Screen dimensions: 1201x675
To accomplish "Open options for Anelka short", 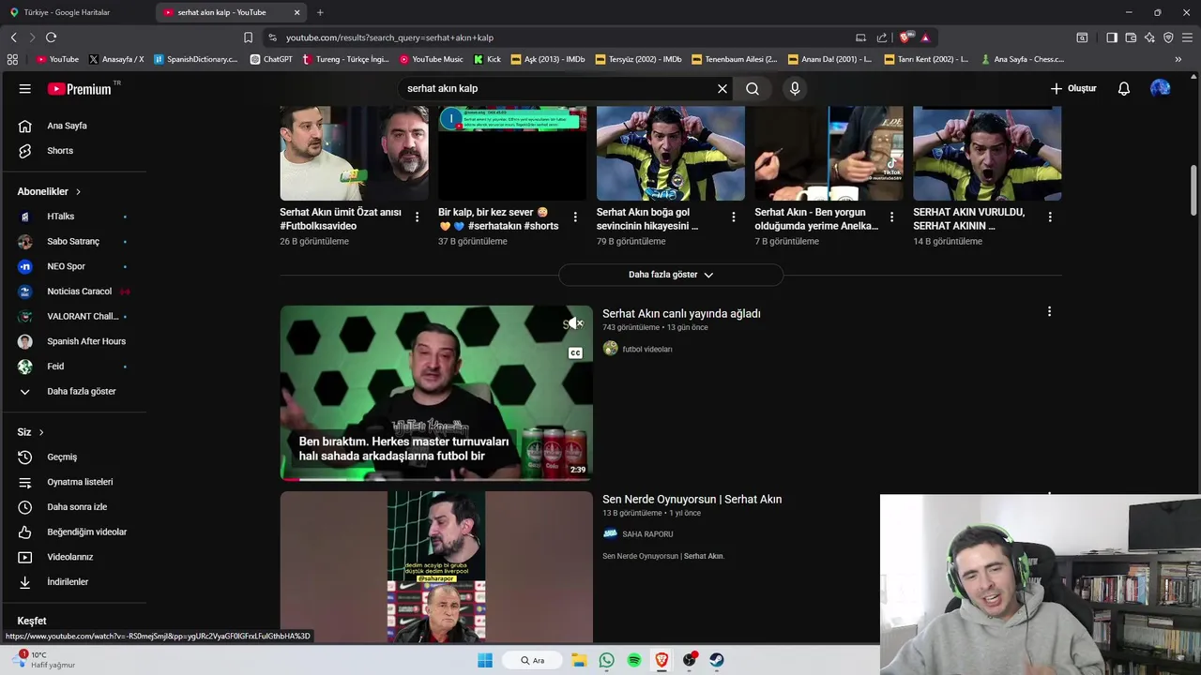I will tap(891, 217).
